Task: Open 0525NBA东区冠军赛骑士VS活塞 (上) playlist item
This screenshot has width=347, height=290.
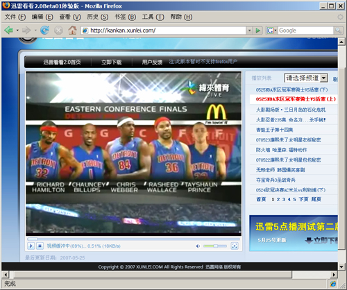Action: pos(296,99)
